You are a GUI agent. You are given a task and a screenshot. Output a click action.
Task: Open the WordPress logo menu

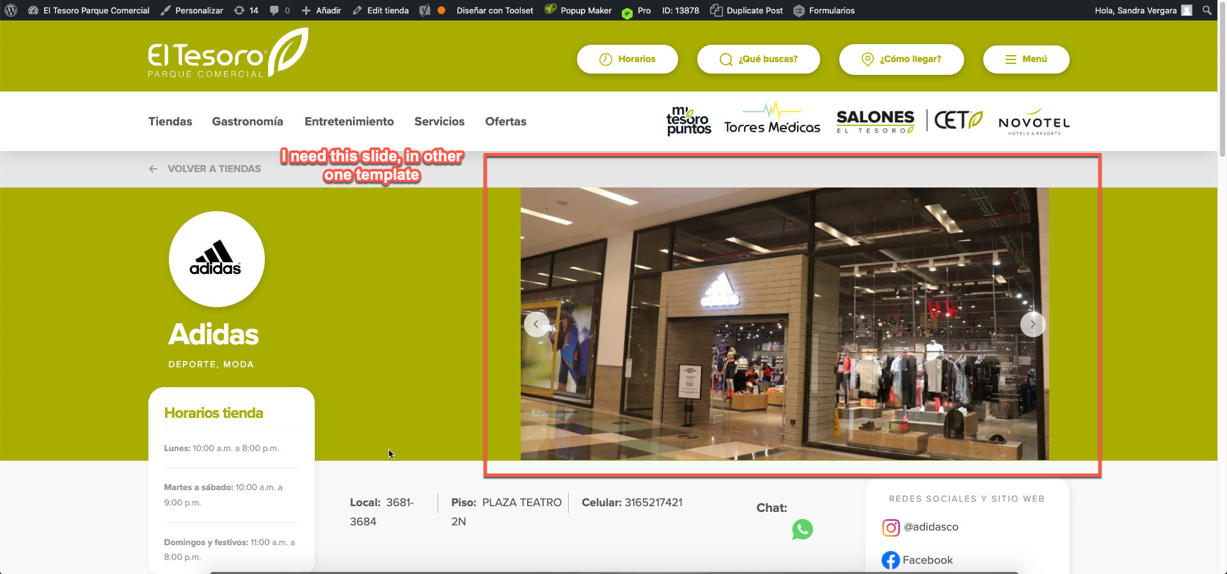pos(11,10)
